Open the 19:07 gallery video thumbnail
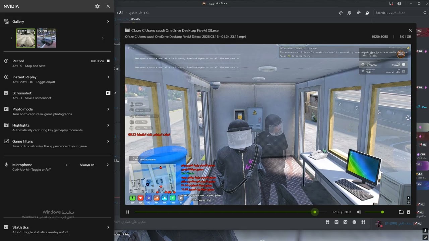Image resolution: width=429 pixels, height=241 pixels. [x=26, y=38]
